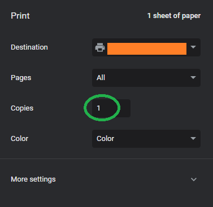
Task: Select the All text in Pages selector
Action: tap(101, 78)
